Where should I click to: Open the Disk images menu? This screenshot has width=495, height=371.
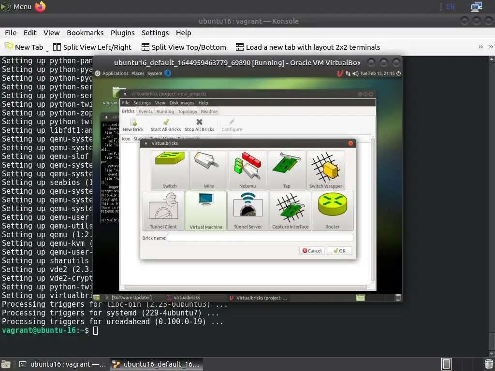click(x=182, y=103)
